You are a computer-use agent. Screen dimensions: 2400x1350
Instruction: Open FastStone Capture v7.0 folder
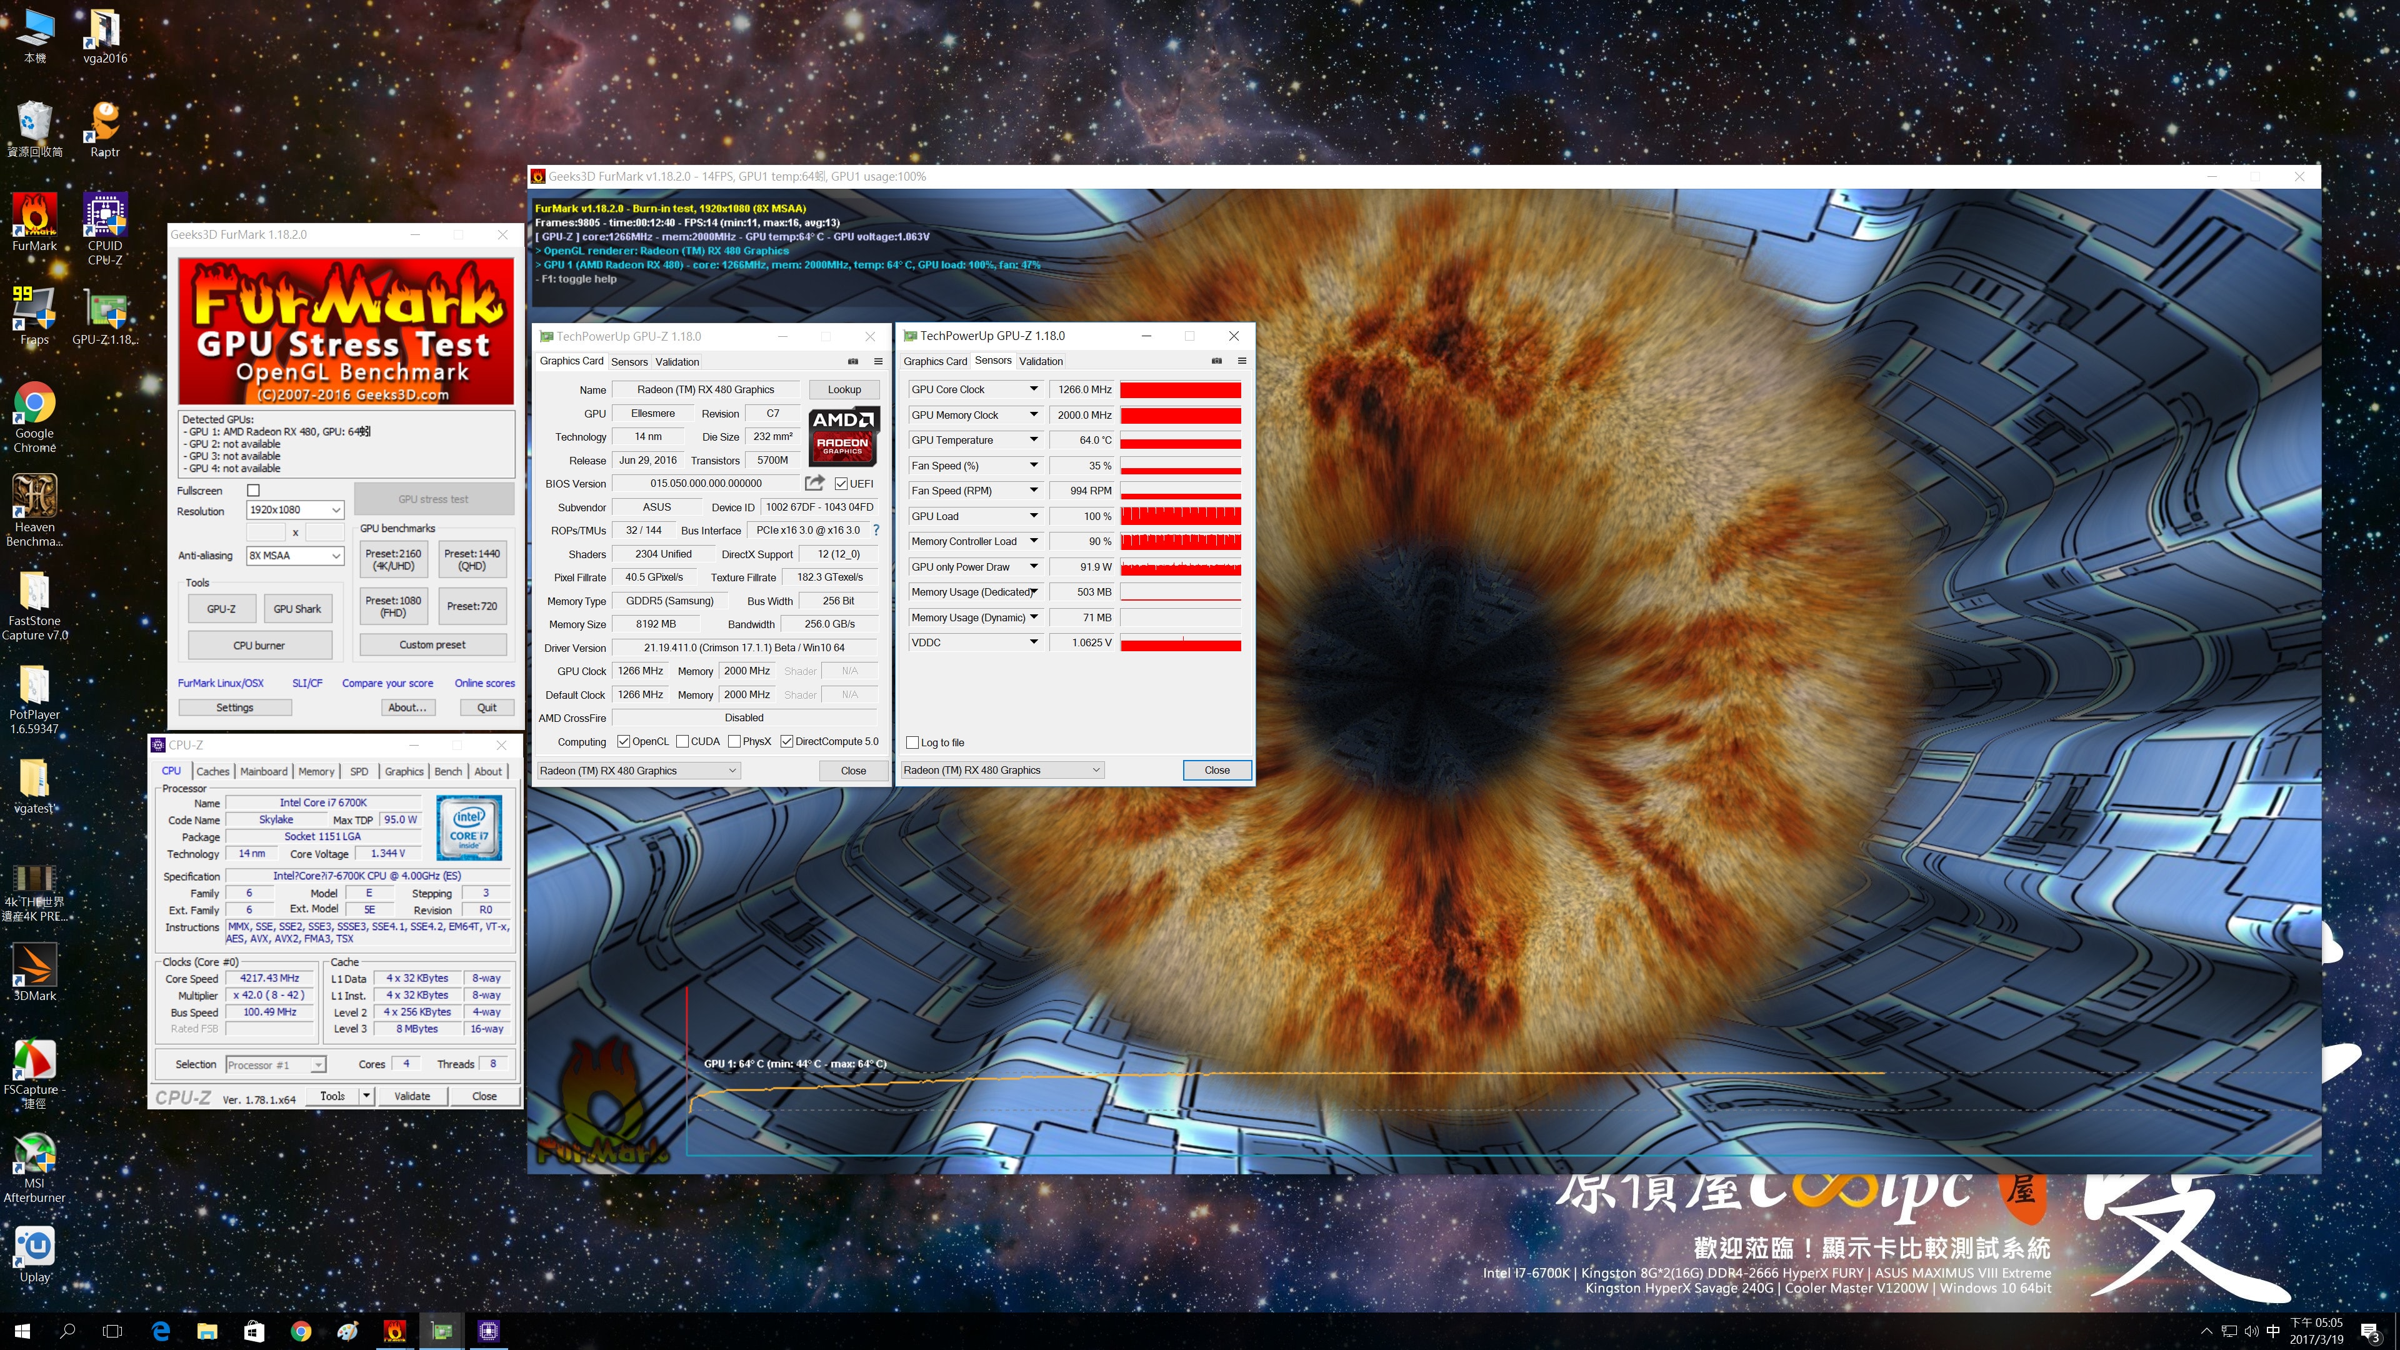coord(34,604)
